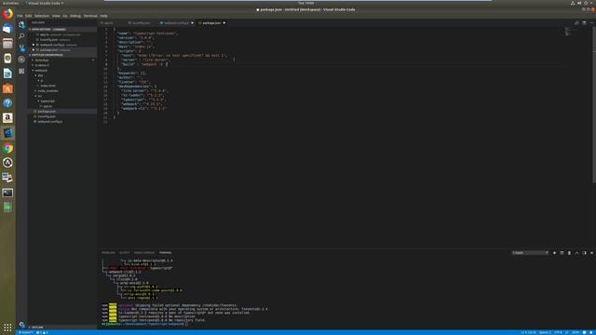Select the package.json editor tab

pyautogui.click(x=211, y=22)
